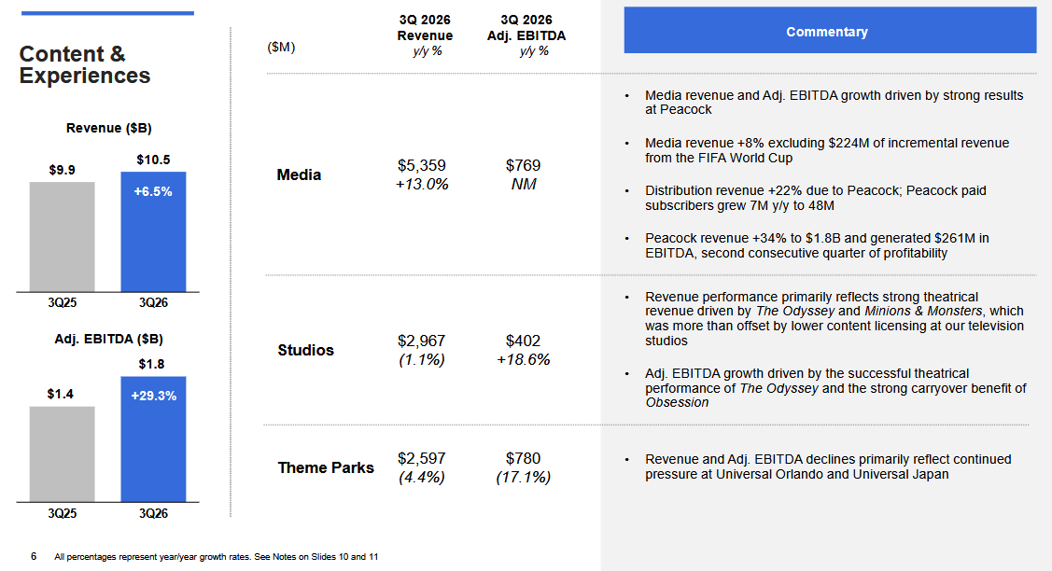
Task: Select the $10.5 revenue label
Action: [153, 160]
